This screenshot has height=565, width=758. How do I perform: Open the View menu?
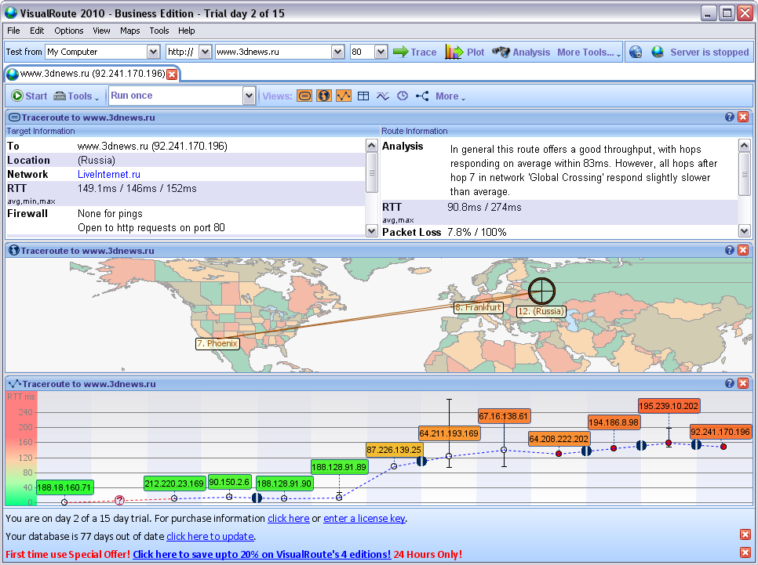[101, 31]
